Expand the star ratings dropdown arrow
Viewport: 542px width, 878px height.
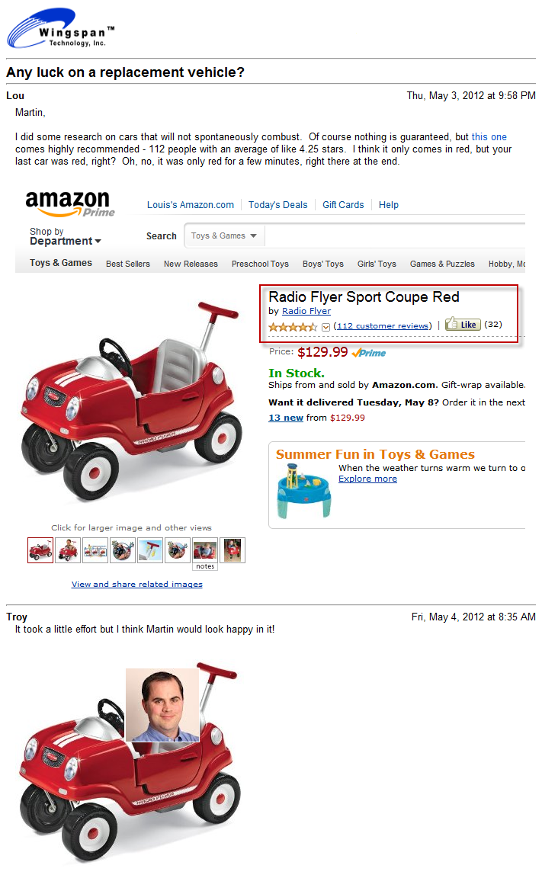[x=326, y=327]
